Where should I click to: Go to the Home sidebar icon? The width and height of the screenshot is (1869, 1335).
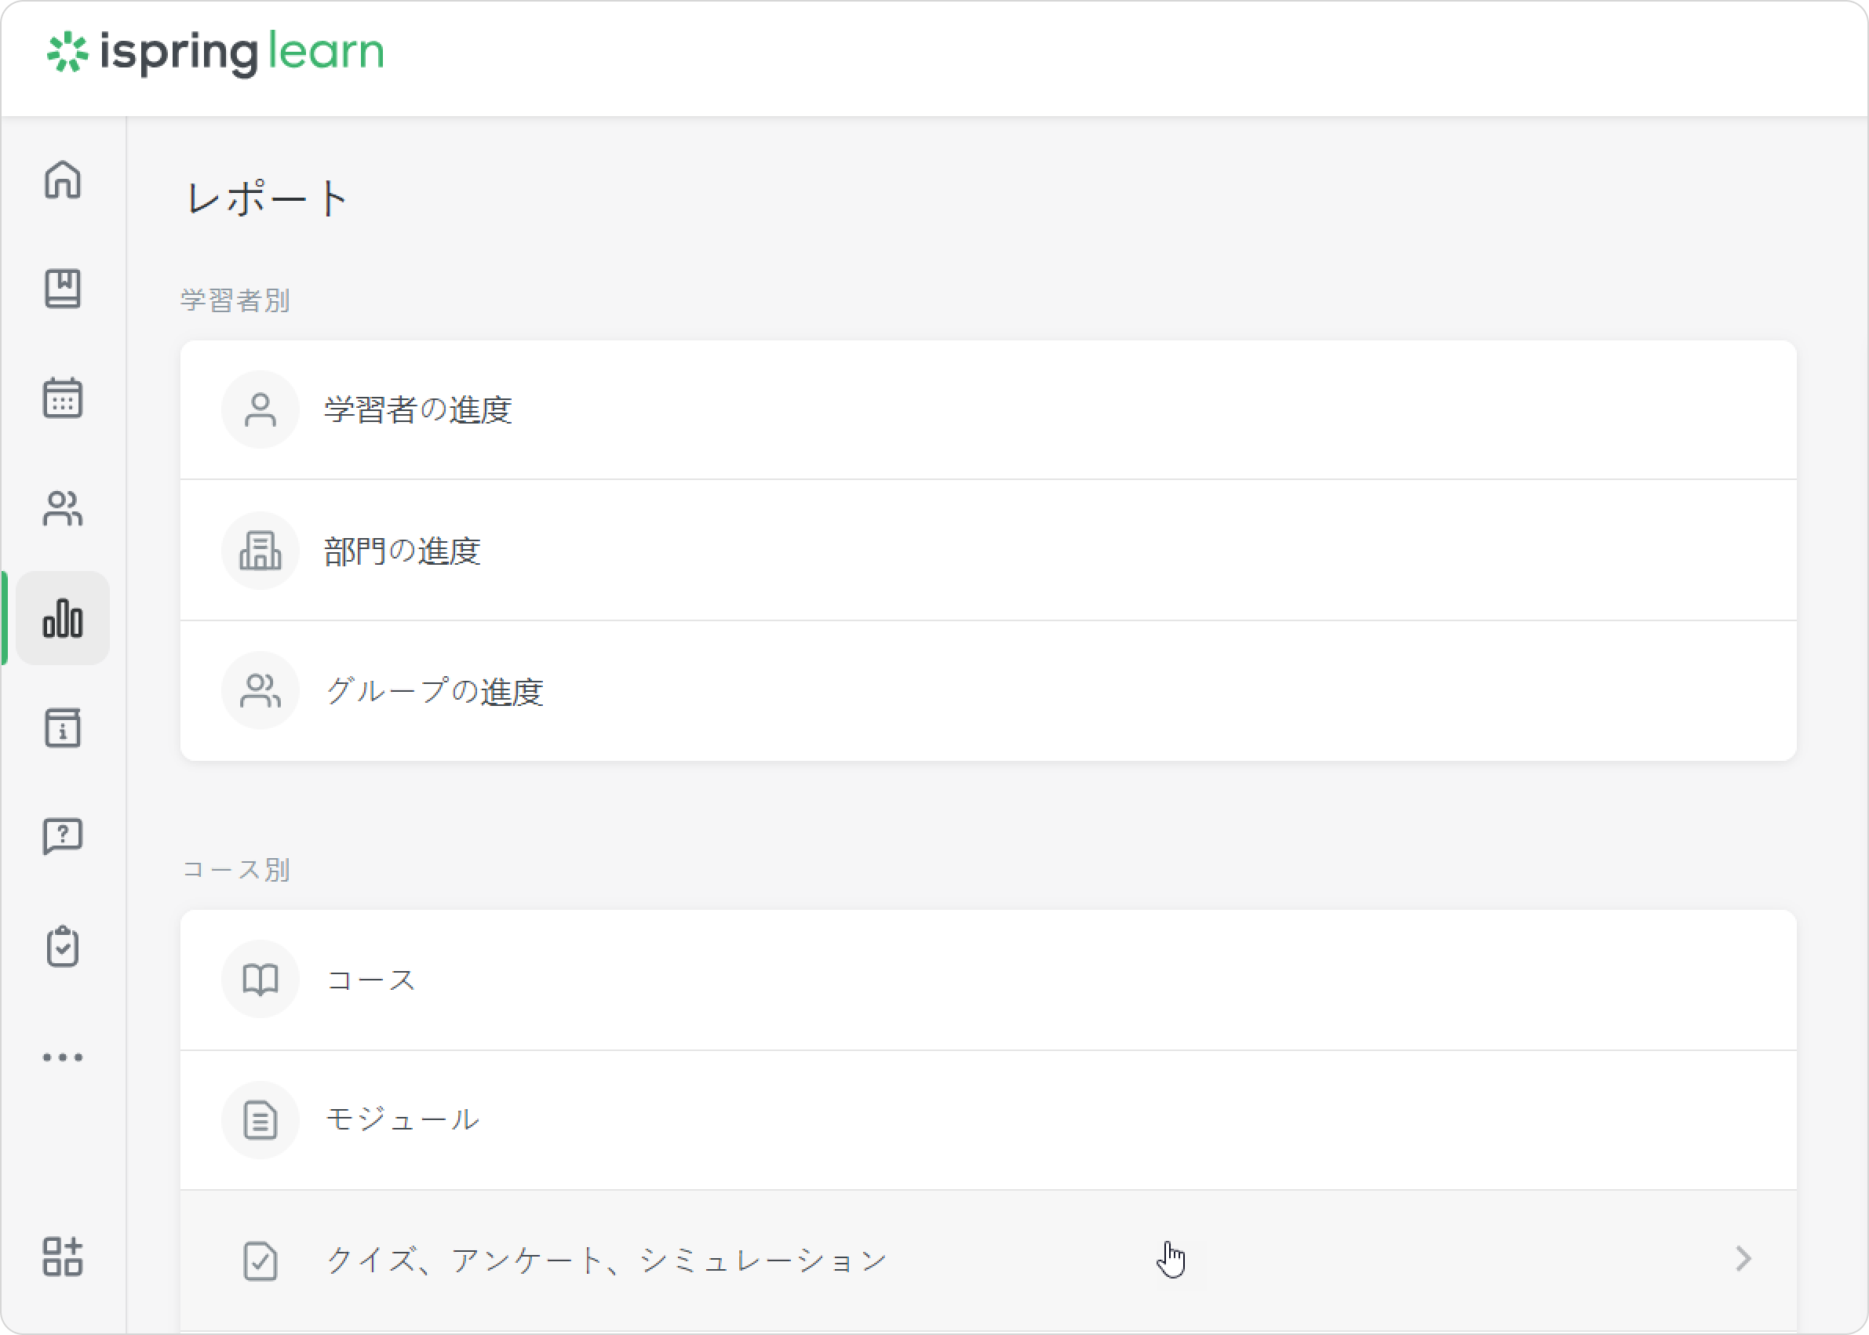(x=63, y=179)
